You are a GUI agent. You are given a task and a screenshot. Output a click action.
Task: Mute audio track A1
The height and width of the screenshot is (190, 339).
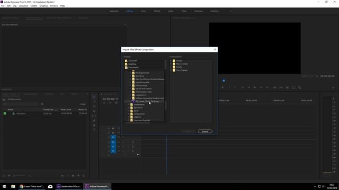pyautogui.click(x=123, y=142)
